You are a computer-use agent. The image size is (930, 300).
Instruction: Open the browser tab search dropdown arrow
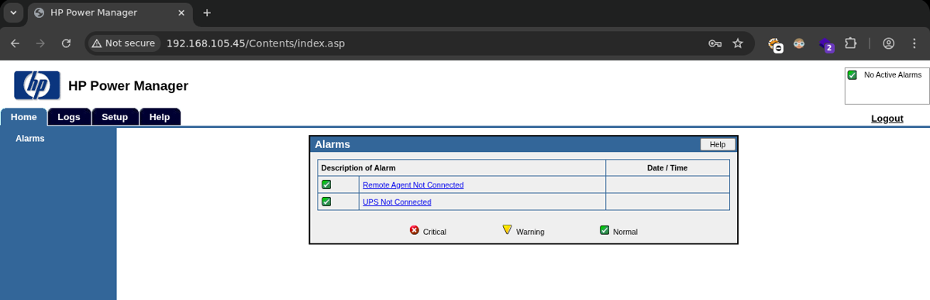point(13,13)
